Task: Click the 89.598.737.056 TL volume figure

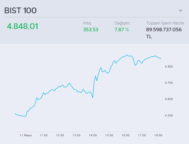Action: coord(164,33)
